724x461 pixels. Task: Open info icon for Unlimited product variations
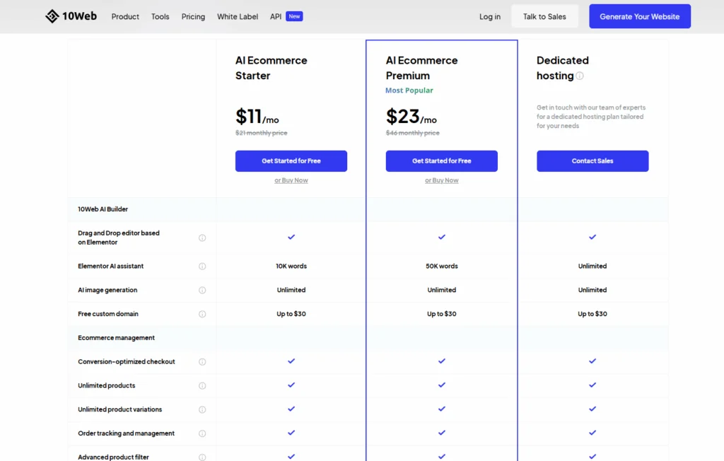(202, 409)
